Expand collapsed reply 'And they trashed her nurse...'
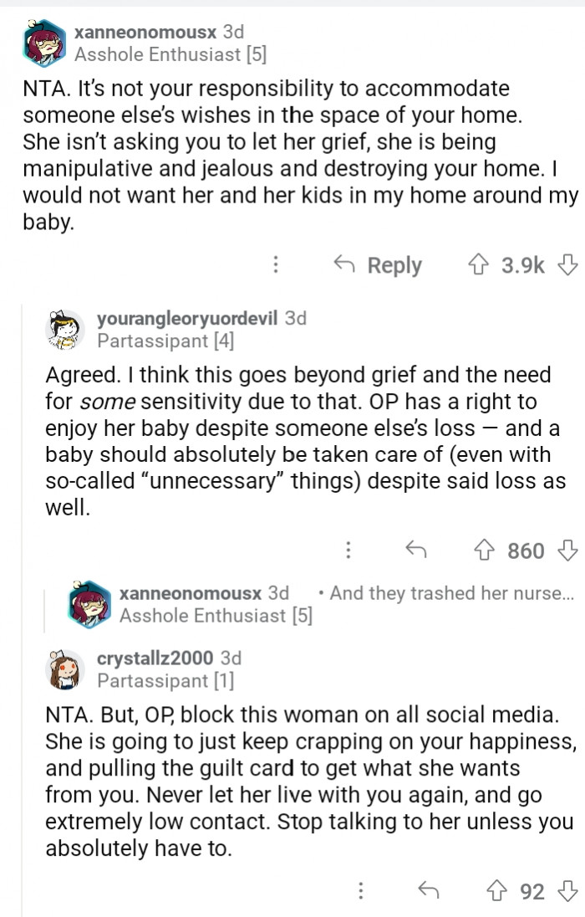Image resolution: width=585 pixels, height=917 pixels. [451, 593]
